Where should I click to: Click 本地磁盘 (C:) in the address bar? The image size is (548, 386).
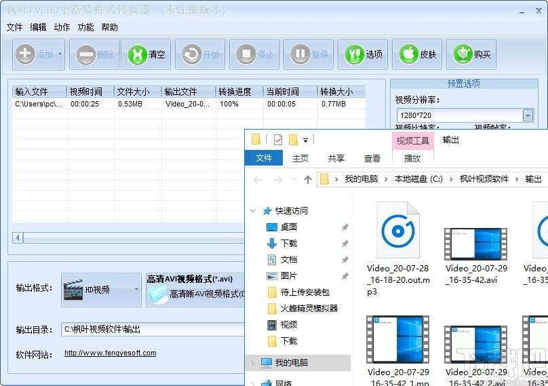click(x=418, y=179)
